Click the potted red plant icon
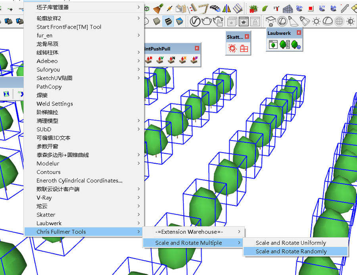This screenshot has height=275, width=357. click(x=253, y=9)
